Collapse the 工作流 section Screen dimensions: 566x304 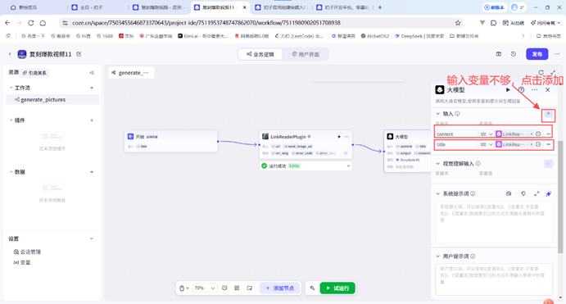[11, 88]
